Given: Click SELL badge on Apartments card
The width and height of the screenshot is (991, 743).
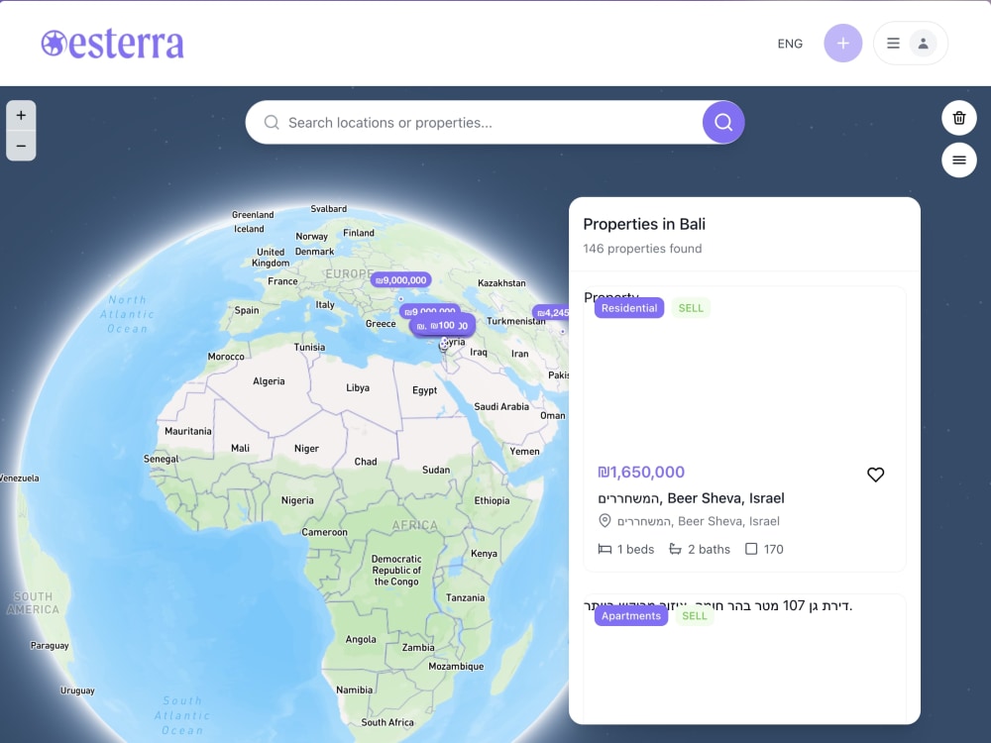Looking at the screenshot, I should pos(694,615).
